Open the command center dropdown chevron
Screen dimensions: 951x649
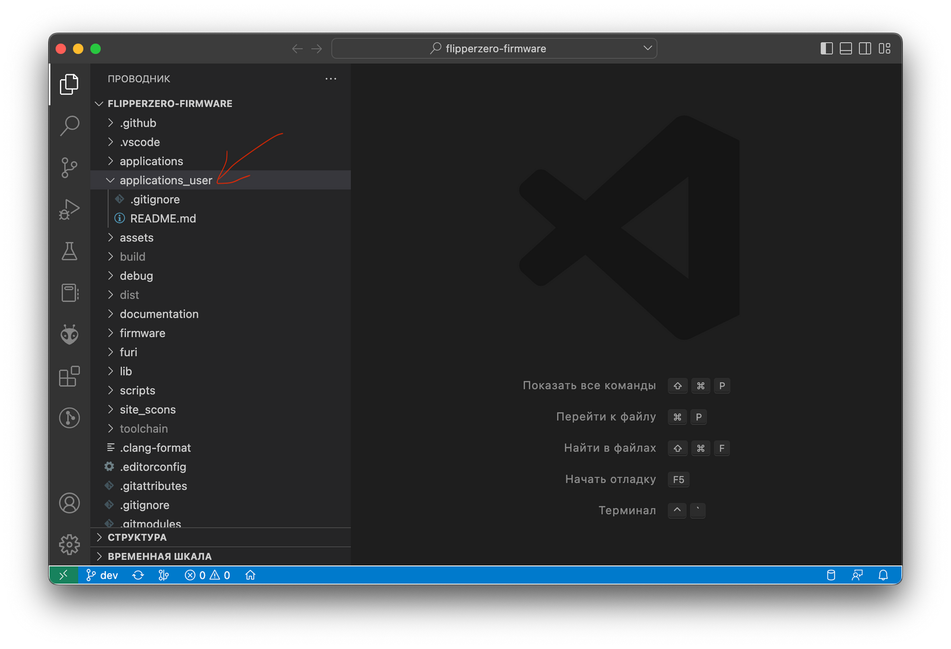(x=647, y=48)
